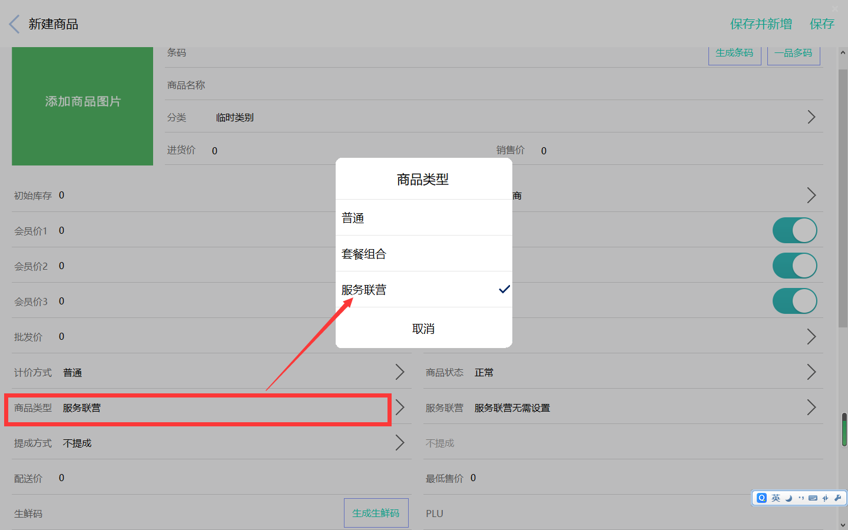Click the 临时类别 category value

[x=235, y=117]
